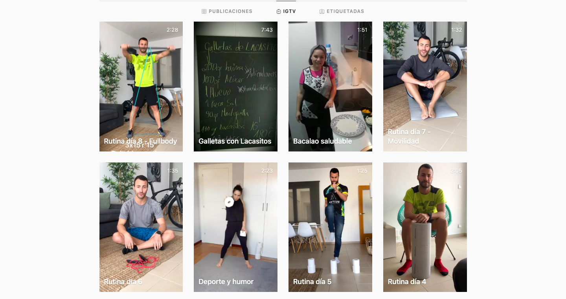The width and height of the screenshot is (566, 299).
Task: Open the Etiquetadas tab
Action: click(342, 11)
